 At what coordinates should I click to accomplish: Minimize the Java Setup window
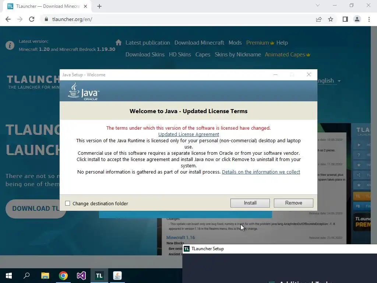(275, 74)
